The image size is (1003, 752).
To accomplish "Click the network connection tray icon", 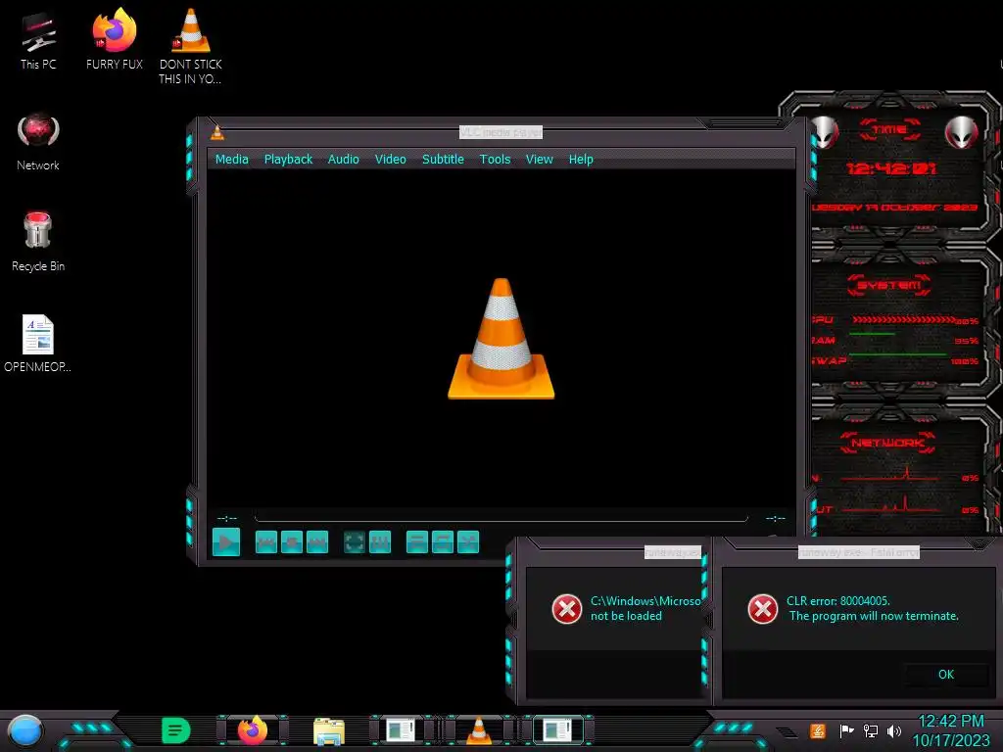I will coord(871,730).
